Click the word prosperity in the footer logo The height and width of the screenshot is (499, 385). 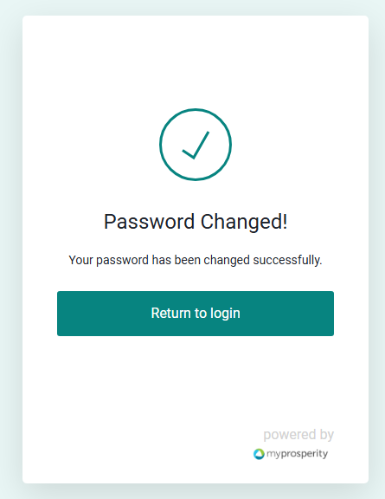point(305,455)
